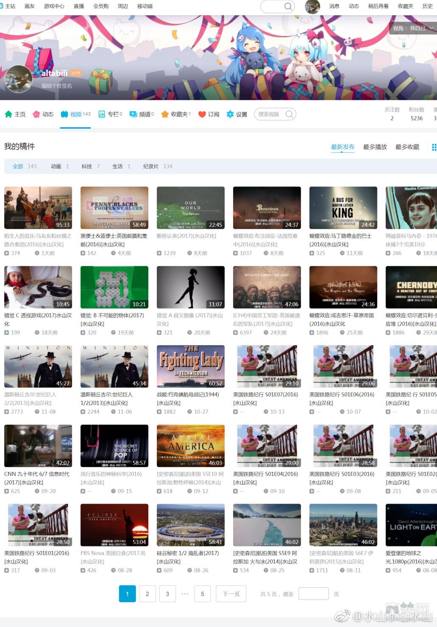
Task: Jump to page 3 of uploads
Action: coord(167,594)
